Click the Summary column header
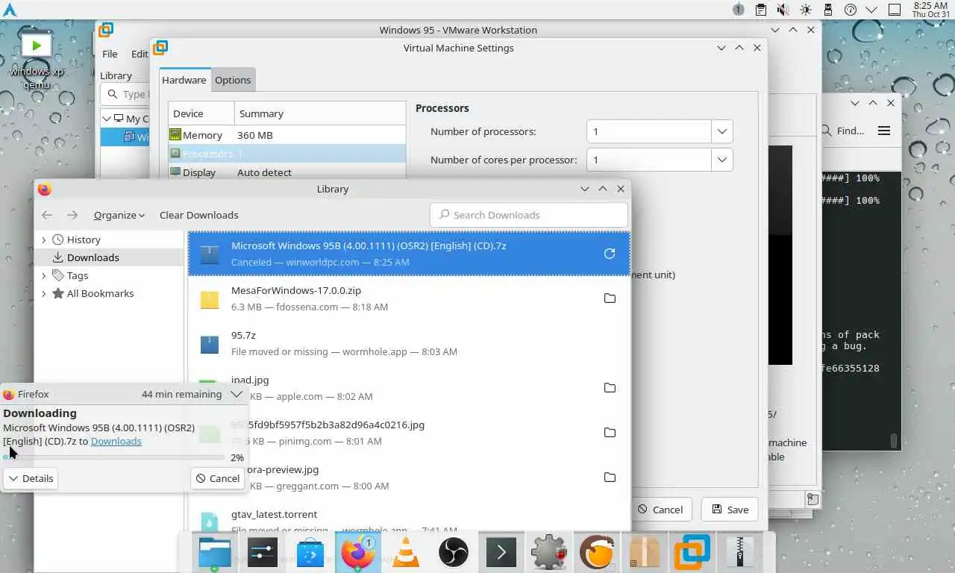 (x=320, y=113)
